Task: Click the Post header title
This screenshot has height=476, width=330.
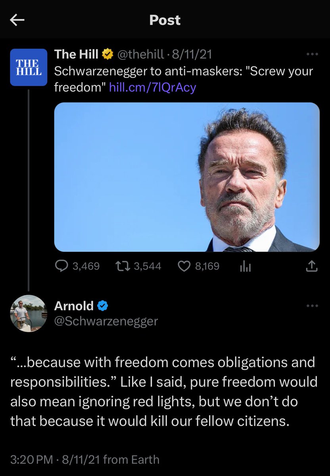Action: pyautogui.click(x=165, y=20)
